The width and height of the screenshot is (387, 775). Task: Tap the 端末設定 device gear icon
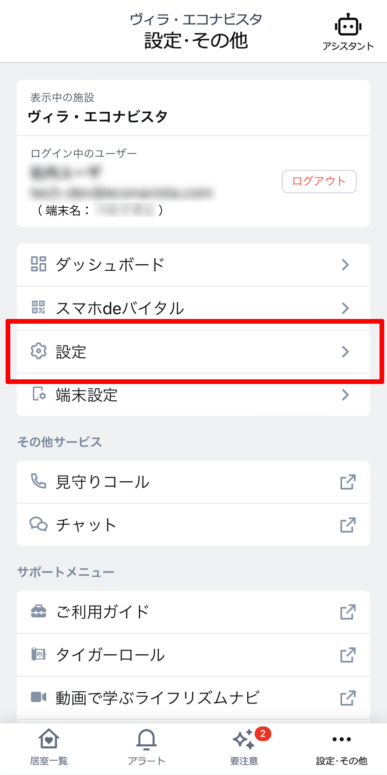38,394
